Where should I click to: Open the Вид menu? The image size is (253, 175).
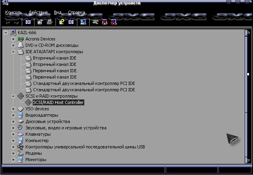point(57,12)
